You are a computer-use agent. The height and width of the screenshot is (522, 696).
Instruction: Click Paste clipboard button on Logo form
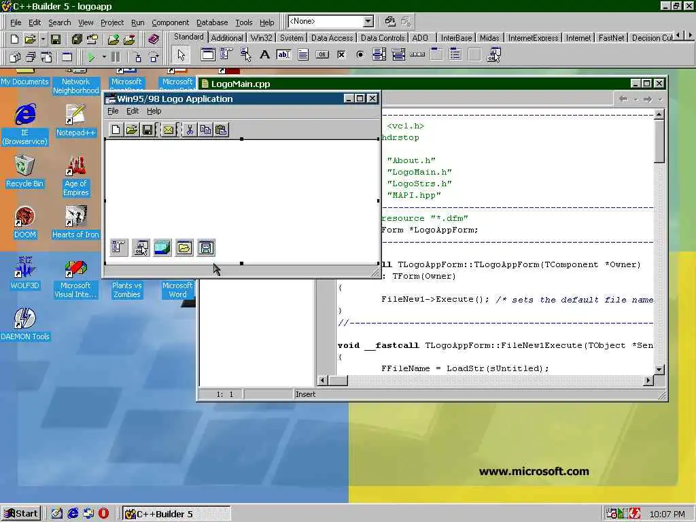click(x=221, y=130)
